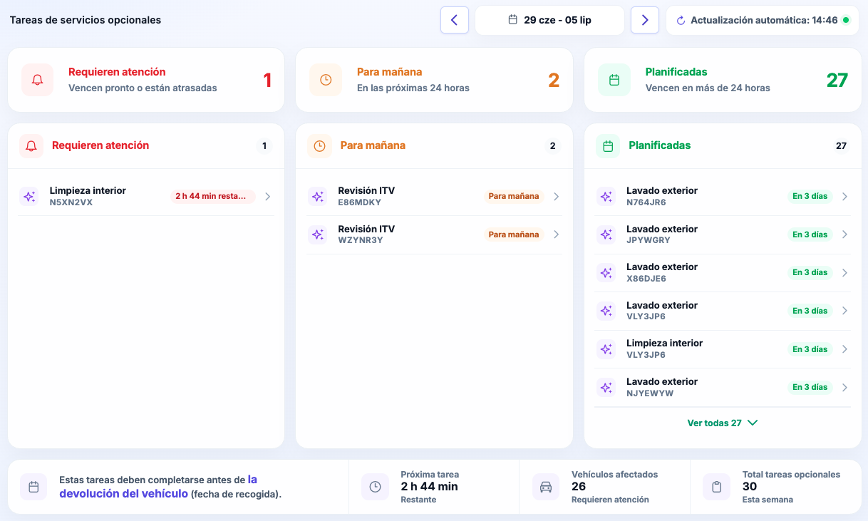868x521 pixels.
Task: Click Para mañana badge on E86MDKY row
Action: click(514, 197)
